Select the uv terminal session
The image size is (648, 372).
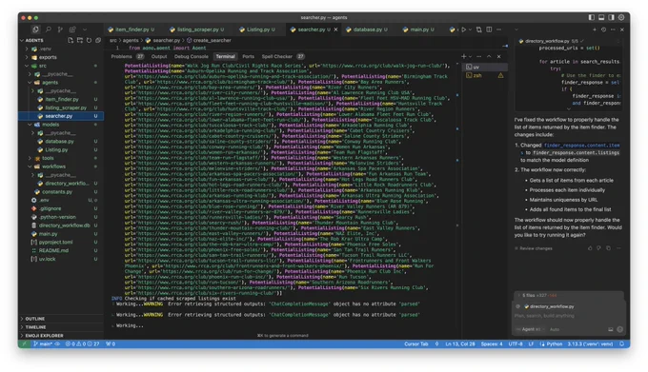[484, 67]
